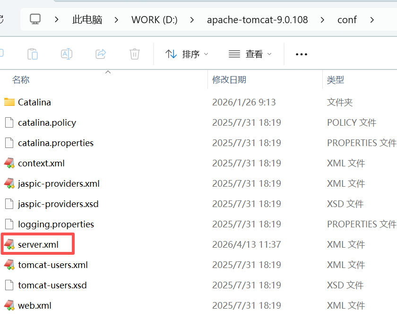Expand chevron after the computer icon
The height and width of the screenshot is (320, 397).
[56, 19]
